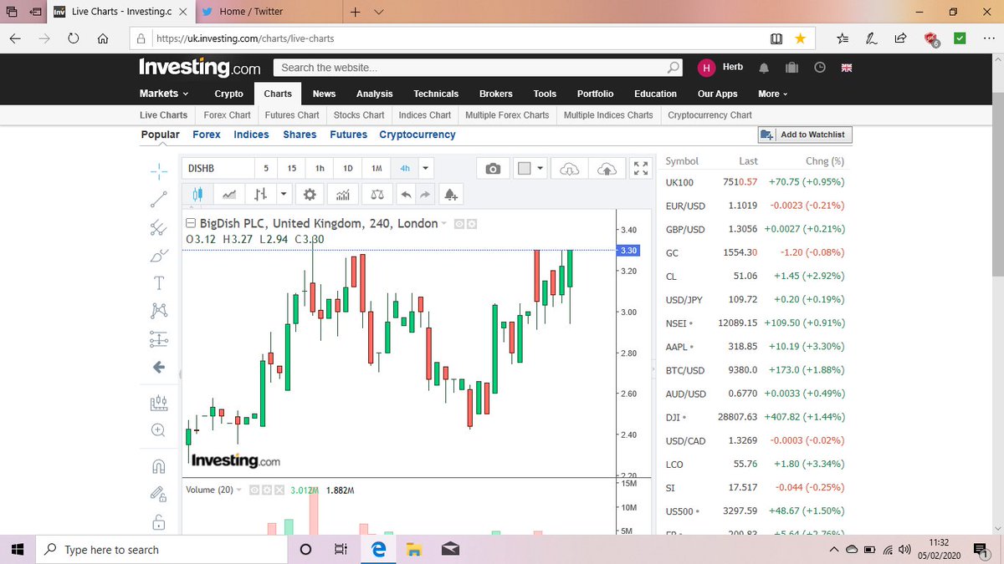
Task: Open the Crypto menu item
Action: coord(228,94)
